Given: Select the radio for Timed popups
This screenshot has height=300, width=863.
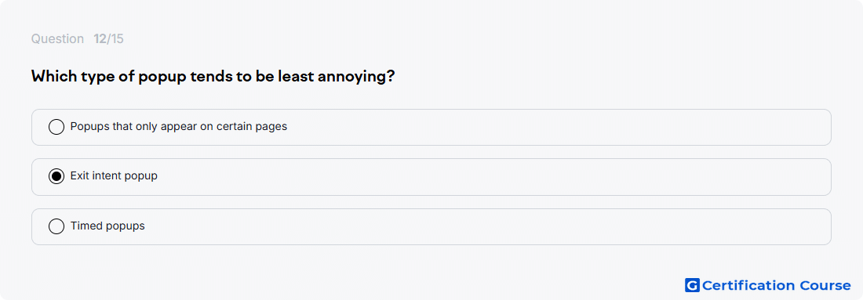Looking at the screenshot, I should click(x=56, y=226).
